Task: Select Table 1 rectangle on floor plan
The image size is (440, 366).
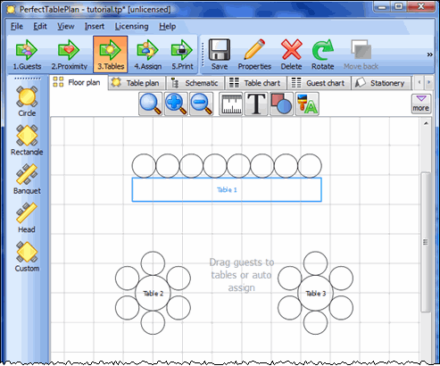Action: coord(227,189)
